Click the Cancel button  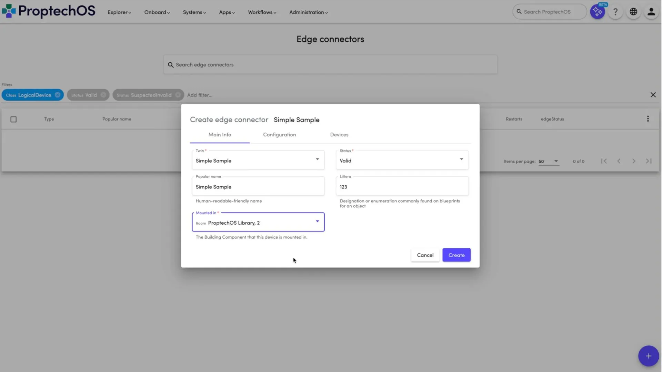coord(425,255)
